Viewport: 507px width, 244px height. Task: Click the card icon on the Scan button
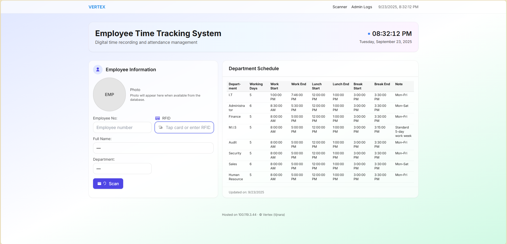99,184
